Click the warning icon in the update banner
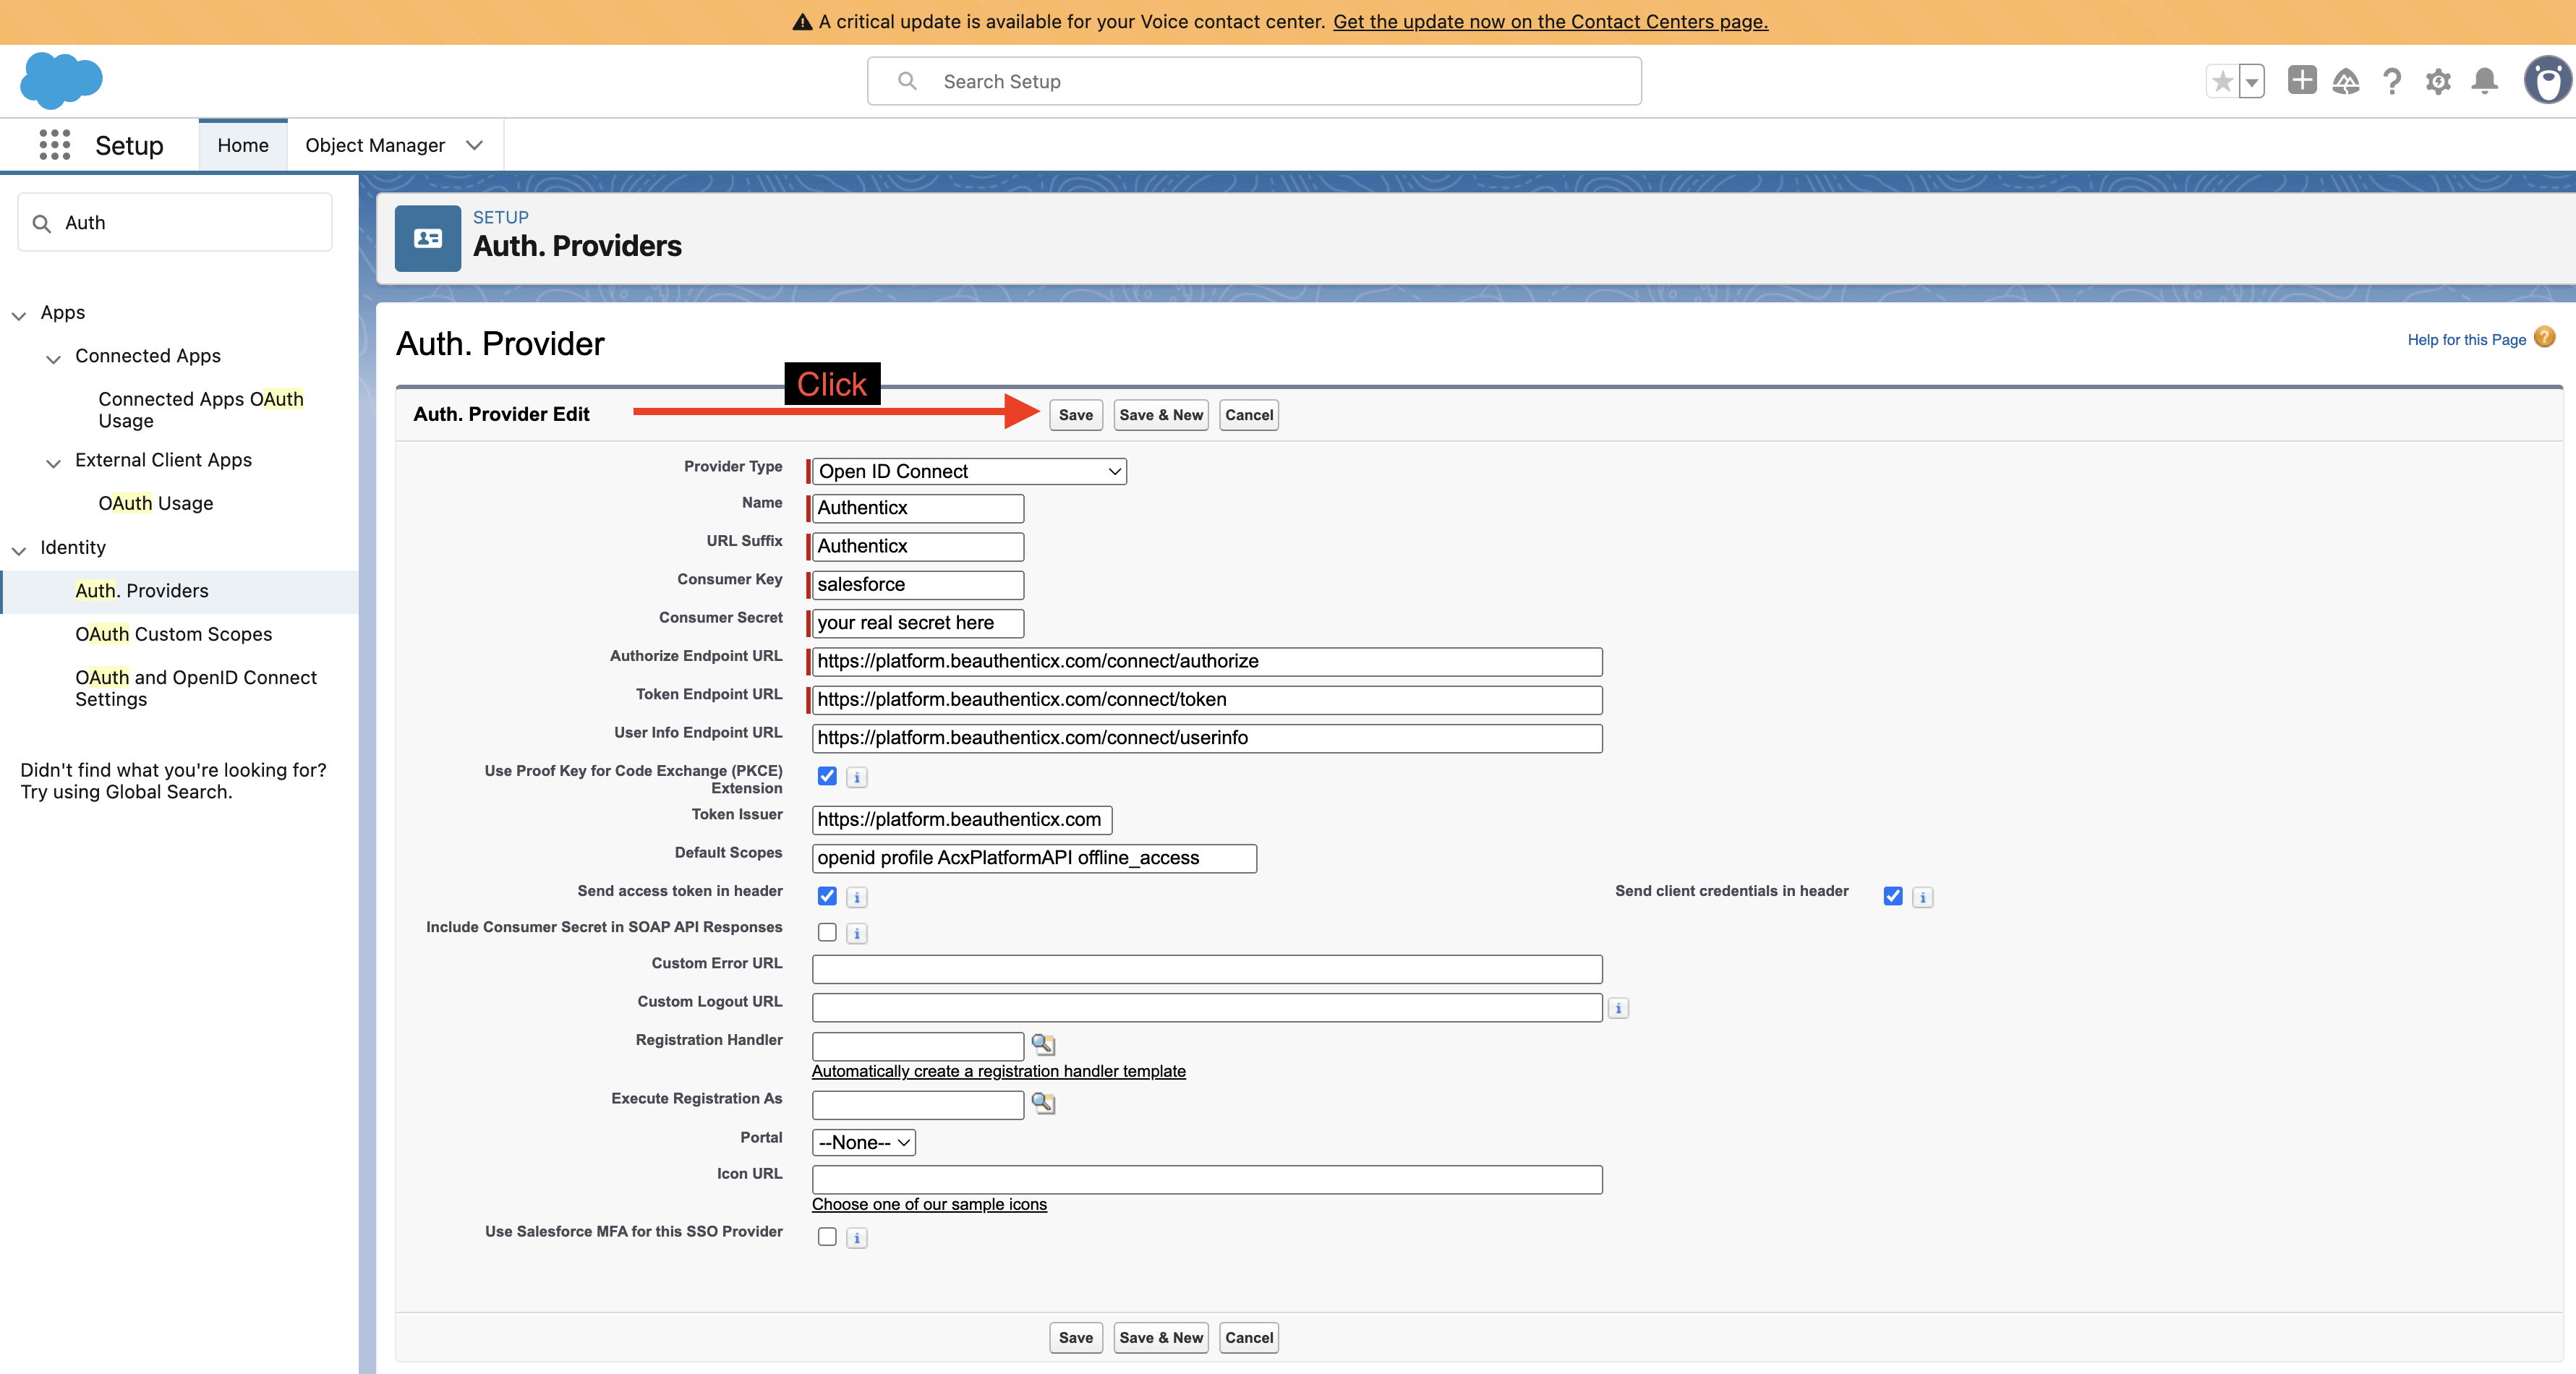This screenshot has height=1374, width=2576. pyautogui.click(x=802, y=22)
